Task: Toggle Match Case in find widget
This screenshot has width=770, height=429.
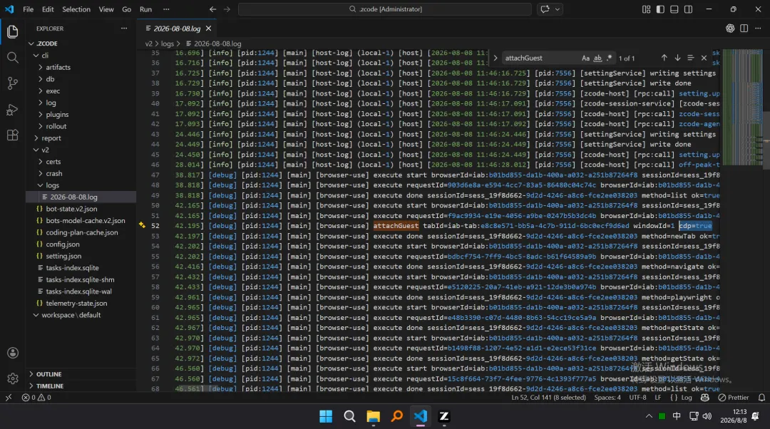Action: coord(585,58)
